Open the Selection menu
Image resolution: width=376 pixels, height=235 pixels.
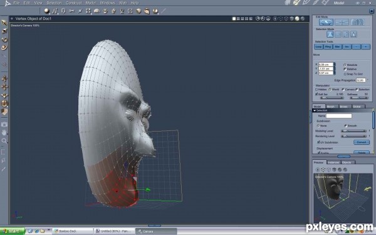coord(54,3)
